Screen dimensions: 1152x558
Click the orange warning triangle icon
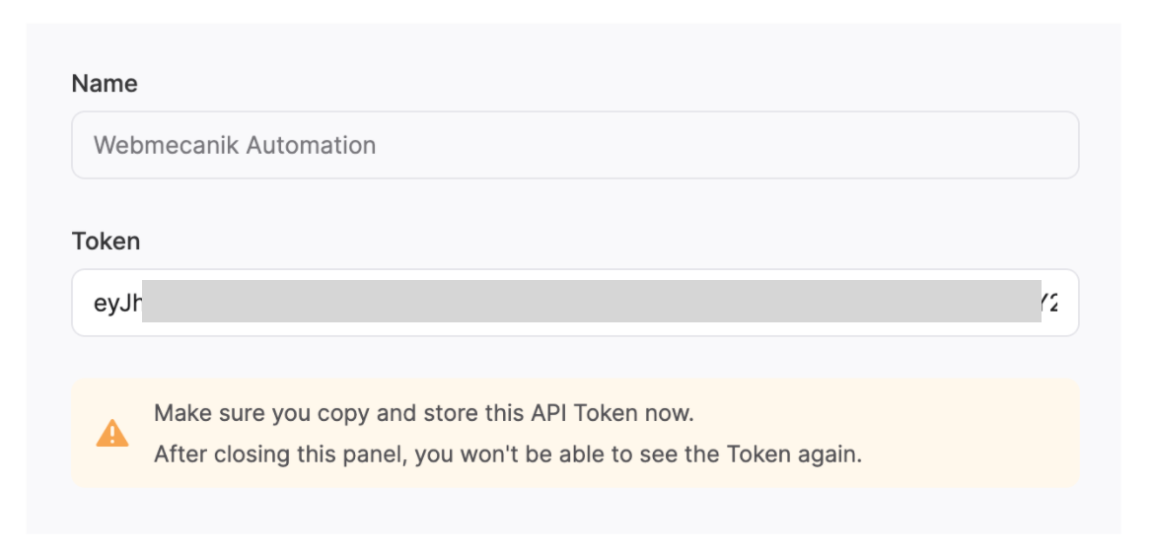(112, 433)
